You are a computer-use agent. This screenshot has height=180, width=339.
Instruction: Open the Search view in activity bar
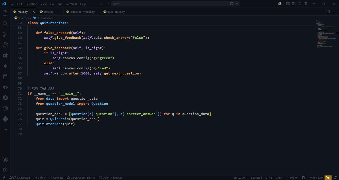tap(5, 23)
